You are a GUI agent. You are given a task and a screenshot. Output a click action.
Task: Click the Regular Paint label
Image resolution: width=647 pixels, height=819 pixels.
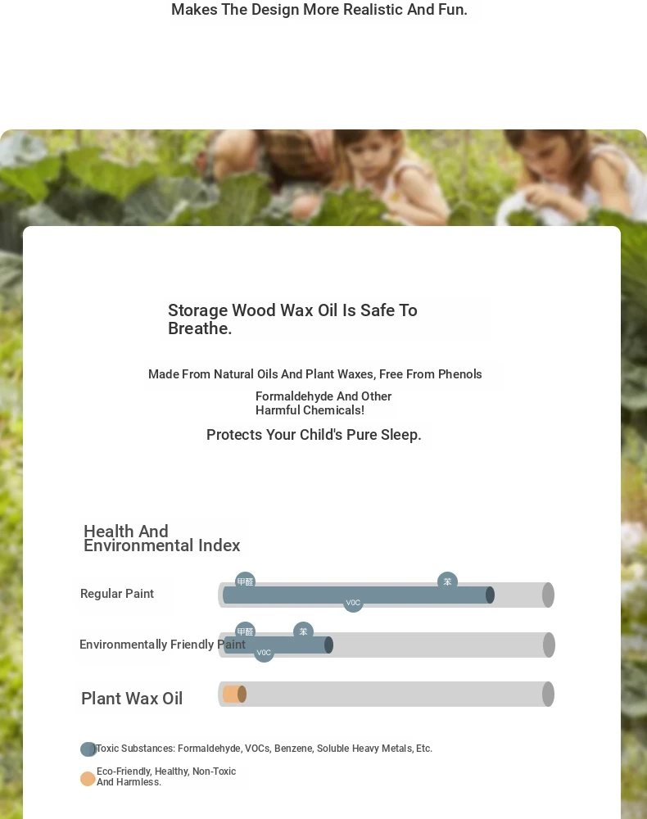(117, 594)
